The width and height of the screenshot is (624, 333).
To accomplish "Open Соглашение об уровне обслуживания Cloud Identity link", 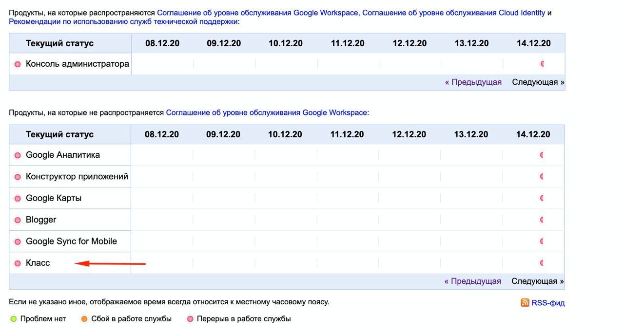I will point(453,13).
